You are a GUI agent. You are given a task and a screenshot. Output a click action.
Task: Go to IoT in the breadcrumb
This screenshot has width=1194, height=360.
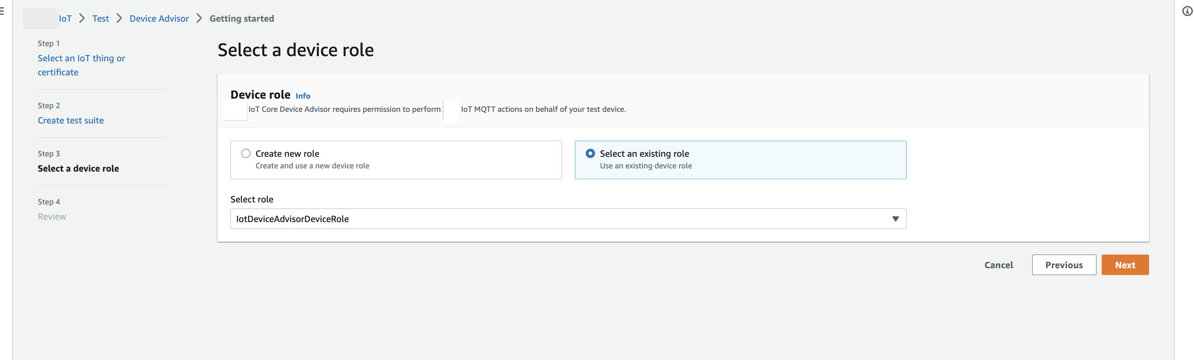click(x=65, y=18)
